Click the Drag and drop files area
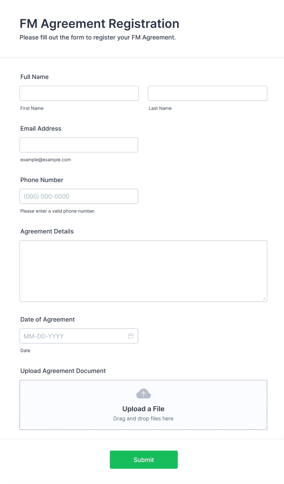This screenshot has height=484, width=284. [144, 405]
